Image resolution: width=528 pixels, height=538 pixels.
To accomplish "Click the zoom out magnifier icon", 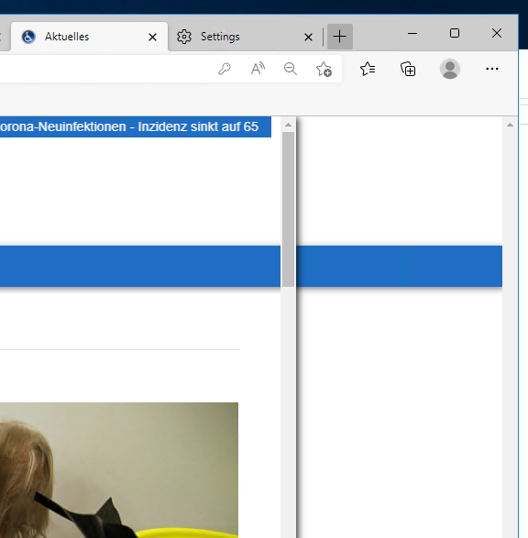I will (291, 69).
